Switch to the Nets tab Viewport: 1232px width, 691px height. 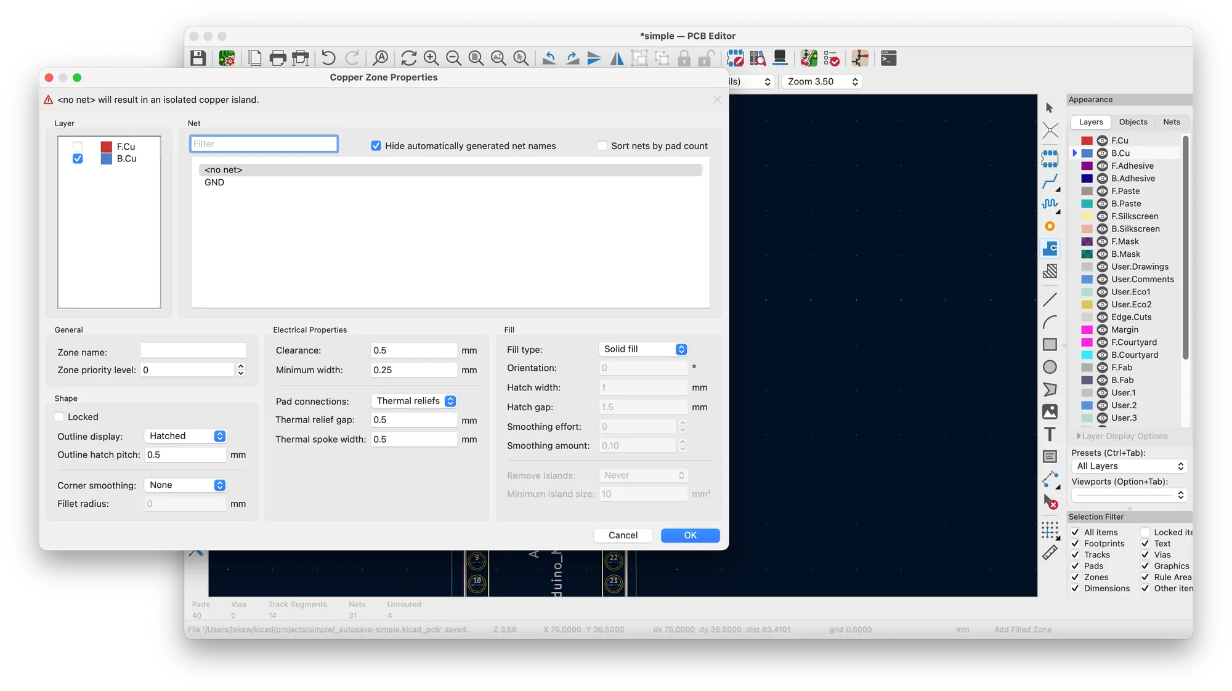(1172, 122)
